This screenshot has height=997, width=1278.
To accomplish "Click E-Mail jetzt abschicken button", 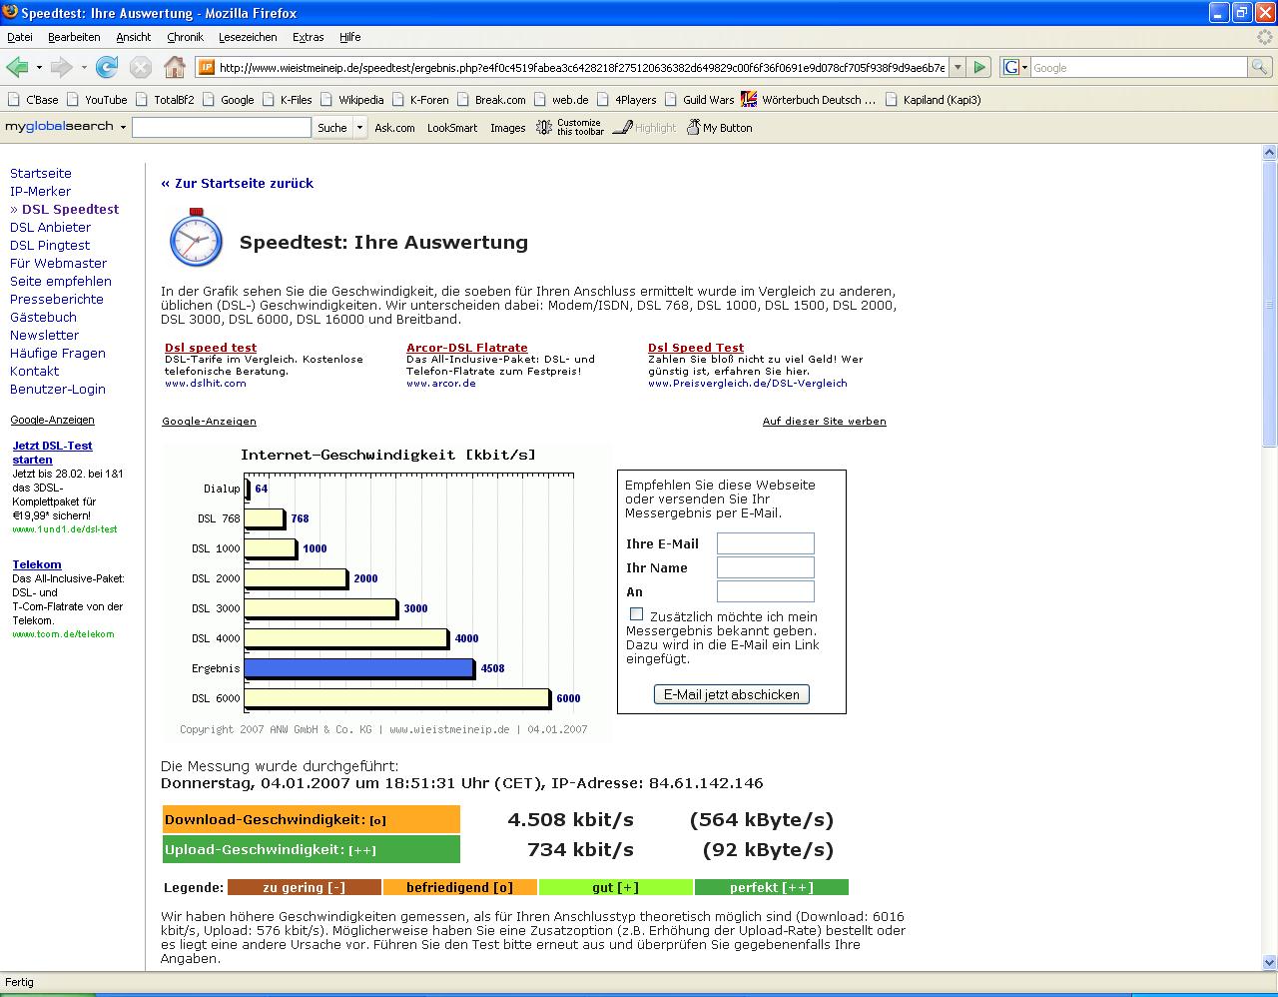I will coord(732,694).
